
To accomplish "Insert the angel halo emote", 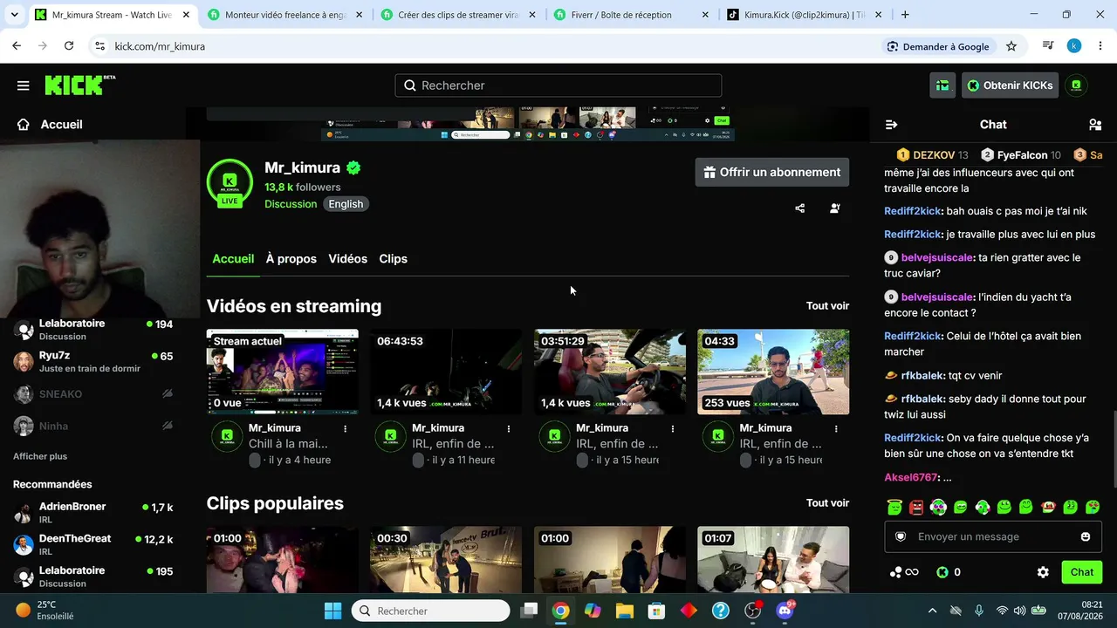I will [x=894, y=507].
